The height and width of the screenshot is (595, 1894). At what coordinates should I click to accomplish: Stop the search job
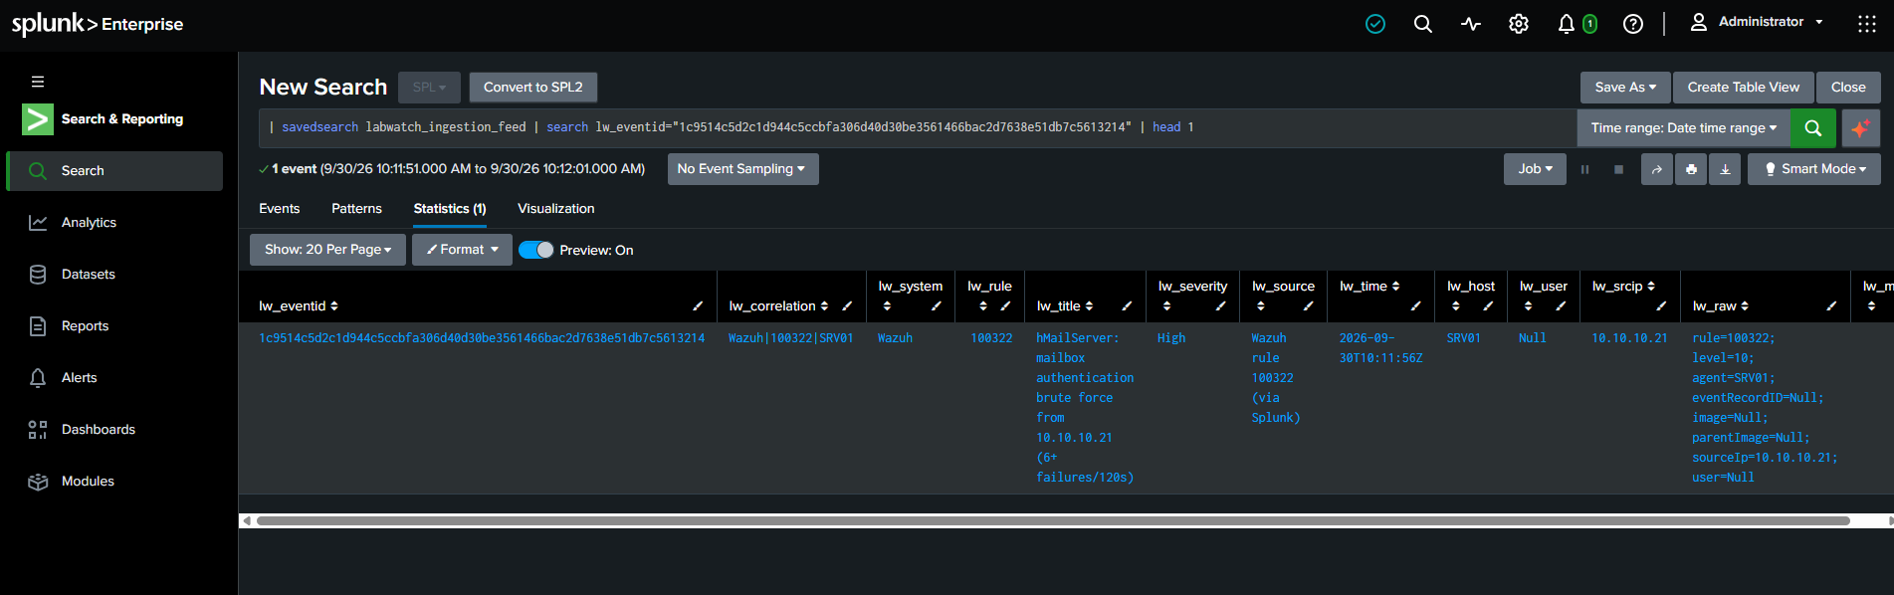(x=1619, y=169)
